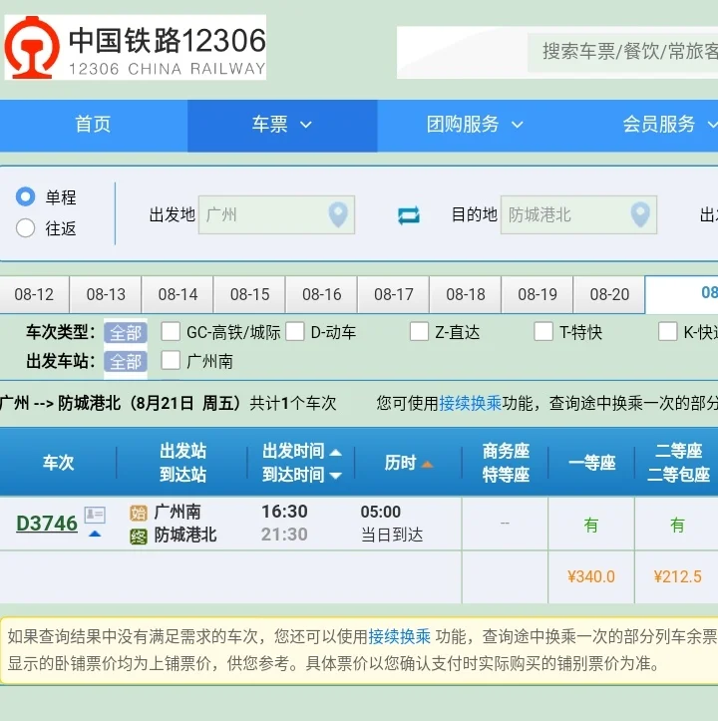Open 车票 dropdown menu

click(282, 125)
